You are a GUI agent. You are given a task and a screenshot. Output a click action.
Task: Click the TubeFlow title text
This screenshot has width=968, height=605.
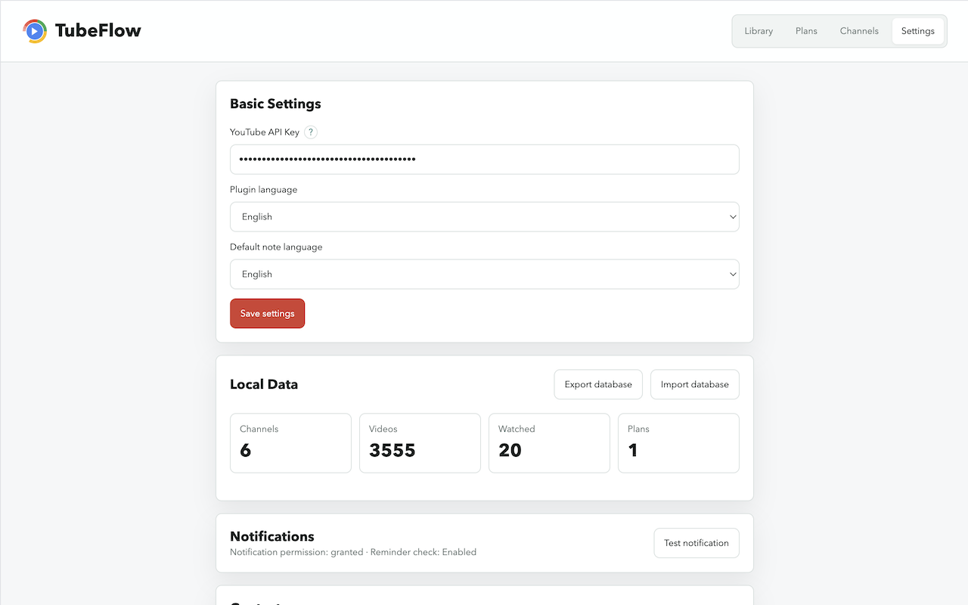(x=98, y=31)
